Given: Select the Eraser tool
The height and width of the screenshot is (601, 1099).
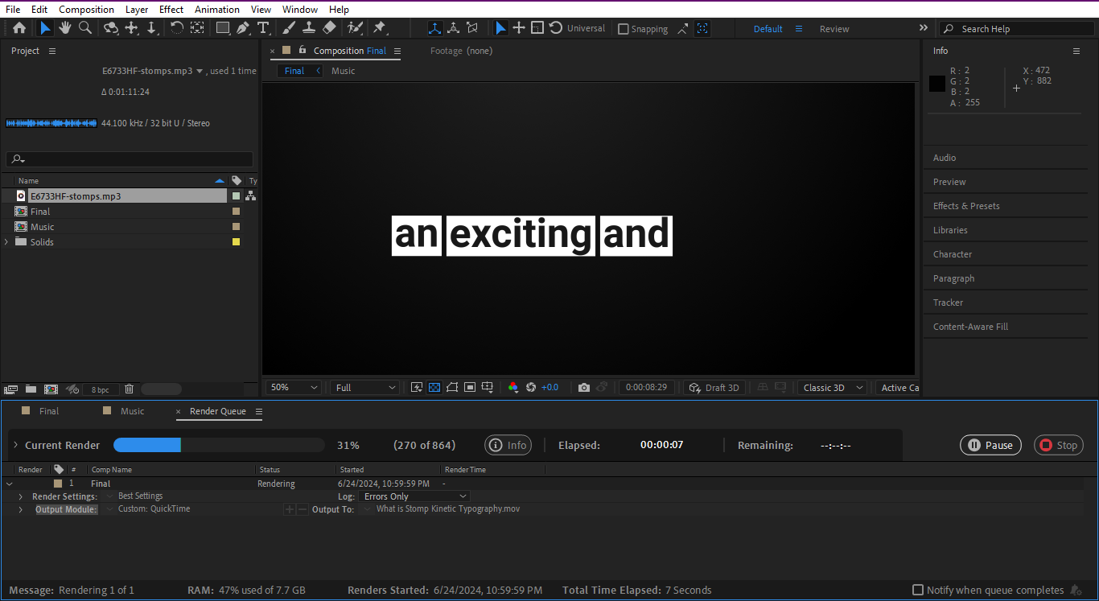Looking at the screenshot, I should (x=329, y=28).
